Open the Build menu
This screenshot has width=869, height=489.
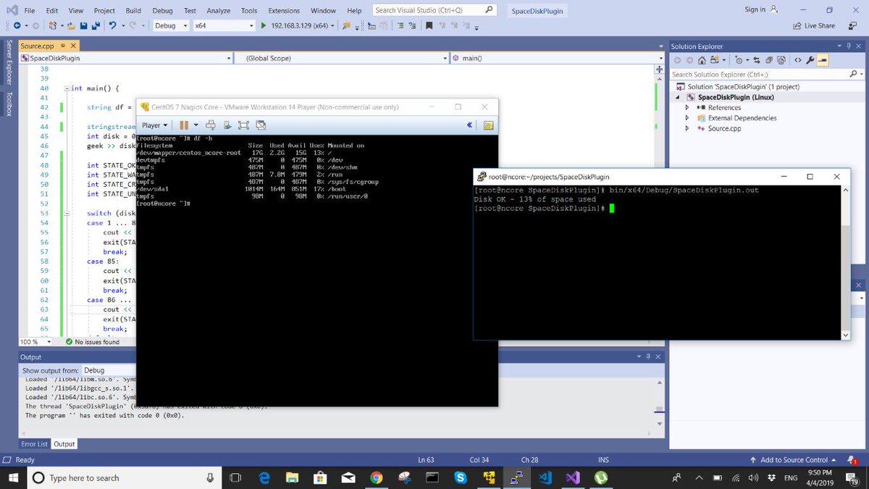pyautogui.click(x=133, y=11)
